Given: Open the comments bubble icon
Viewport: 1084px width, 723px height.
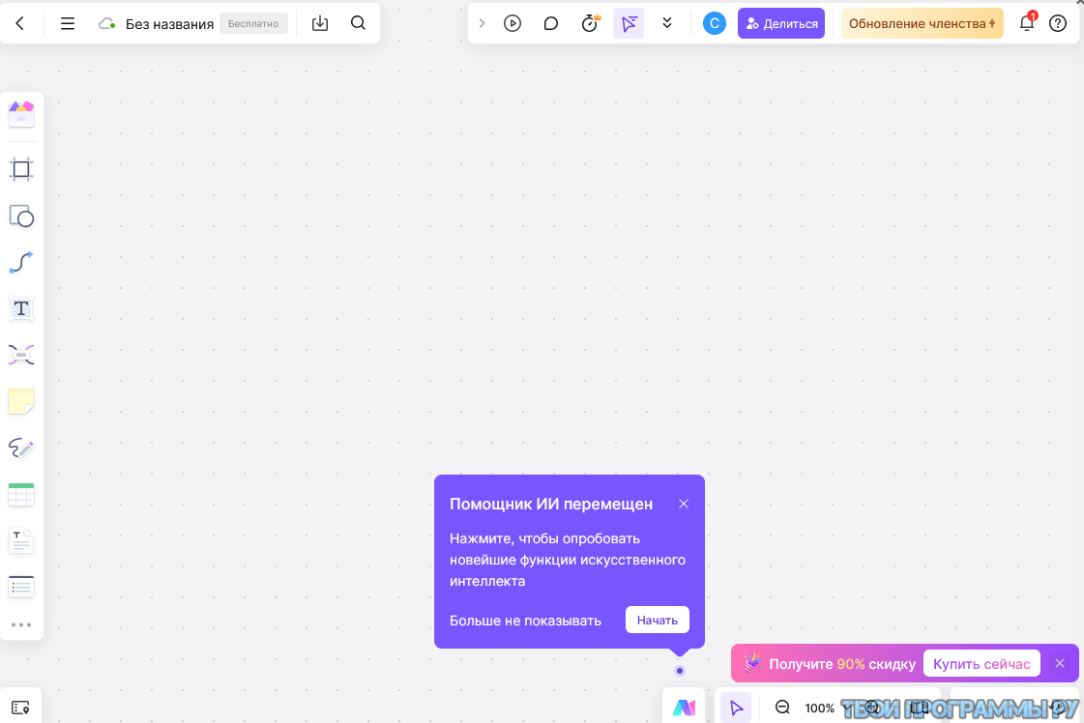Looking at the screenshot, I should click(x=551, y=23).
